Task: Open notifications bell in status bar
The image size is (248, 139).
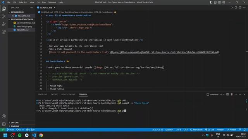Action: [x=245, y=130]
